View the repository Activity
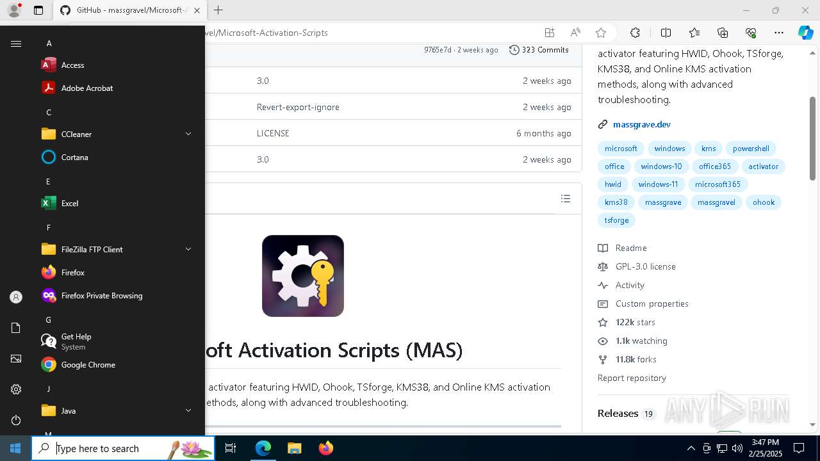This screenshot has height=461, width=820. pos(621,285)
